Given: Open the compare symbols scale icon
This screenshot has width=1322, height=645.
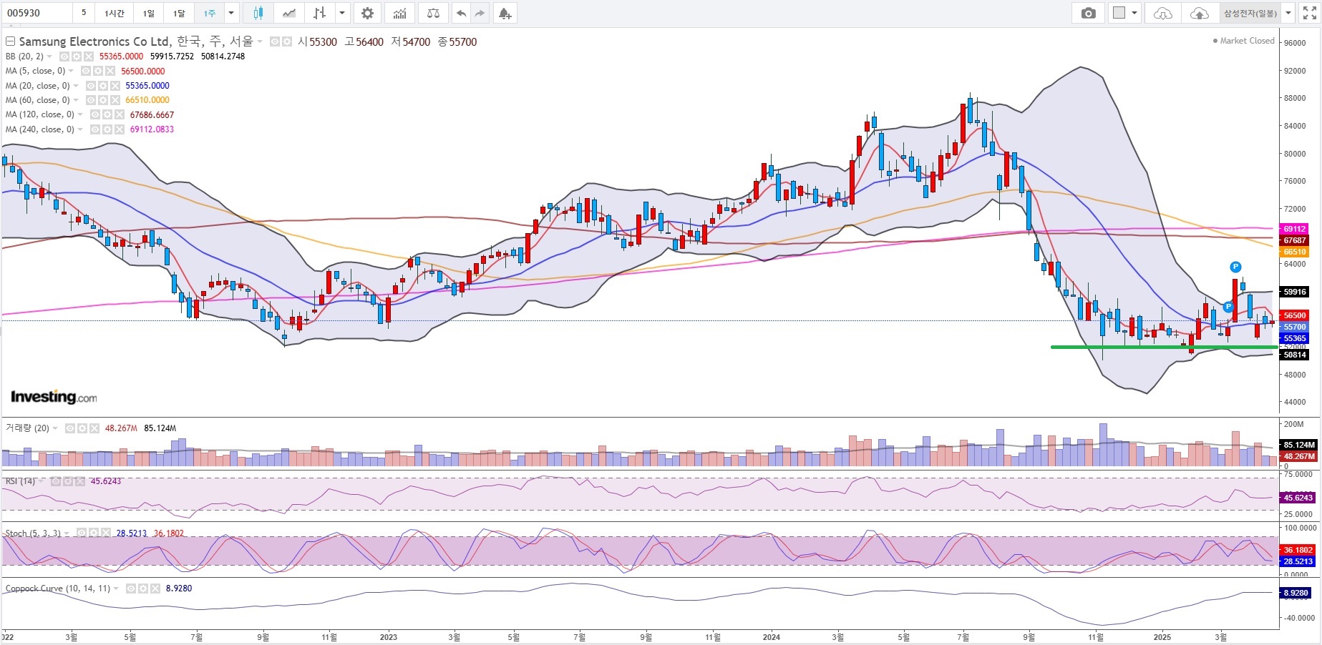Looking at the screenshot, I should coord(433,13).
